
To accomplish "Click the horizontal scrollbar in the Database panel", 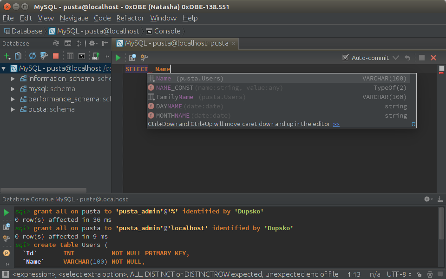I will tap(43, 190).
